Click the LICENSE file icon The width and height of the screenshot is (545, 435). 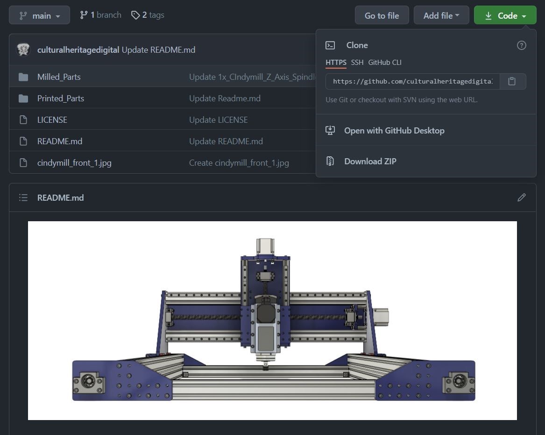tap(23, 120)
